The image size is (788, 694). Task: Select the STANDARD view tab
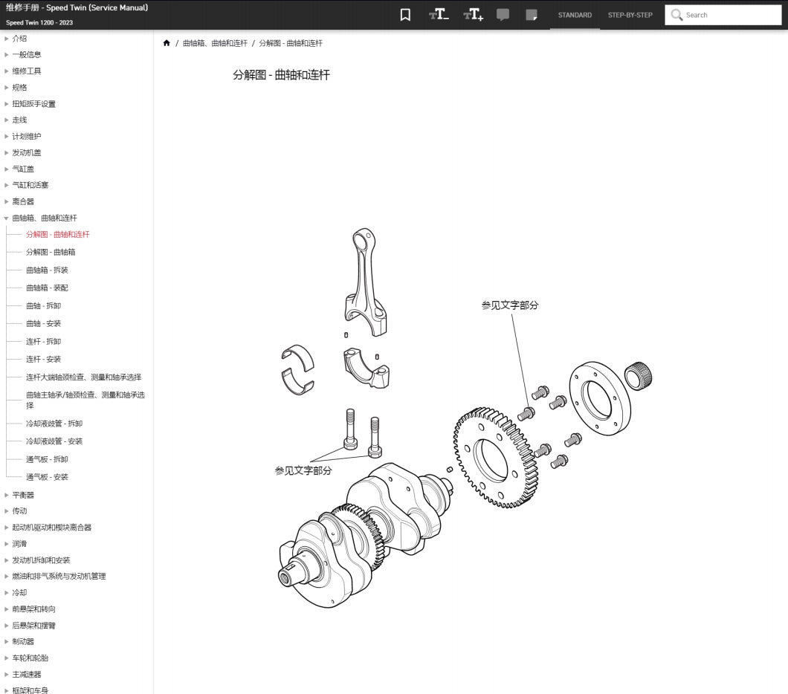(x=575, y=15)
